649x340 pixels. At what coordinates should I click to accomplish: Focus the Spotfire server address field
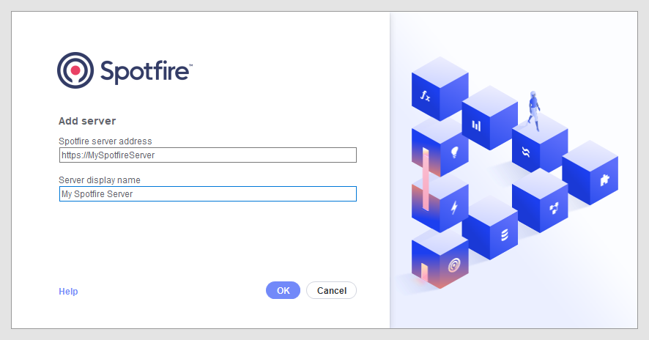click(x=207, y=155)
